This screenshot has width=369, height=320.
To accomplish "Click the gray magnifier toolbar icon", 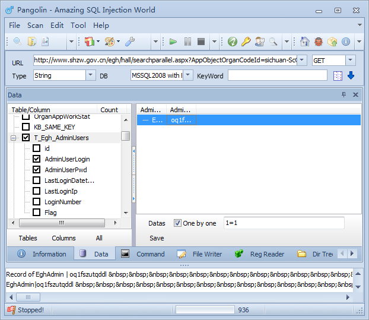I will click(x=273, y=42).
